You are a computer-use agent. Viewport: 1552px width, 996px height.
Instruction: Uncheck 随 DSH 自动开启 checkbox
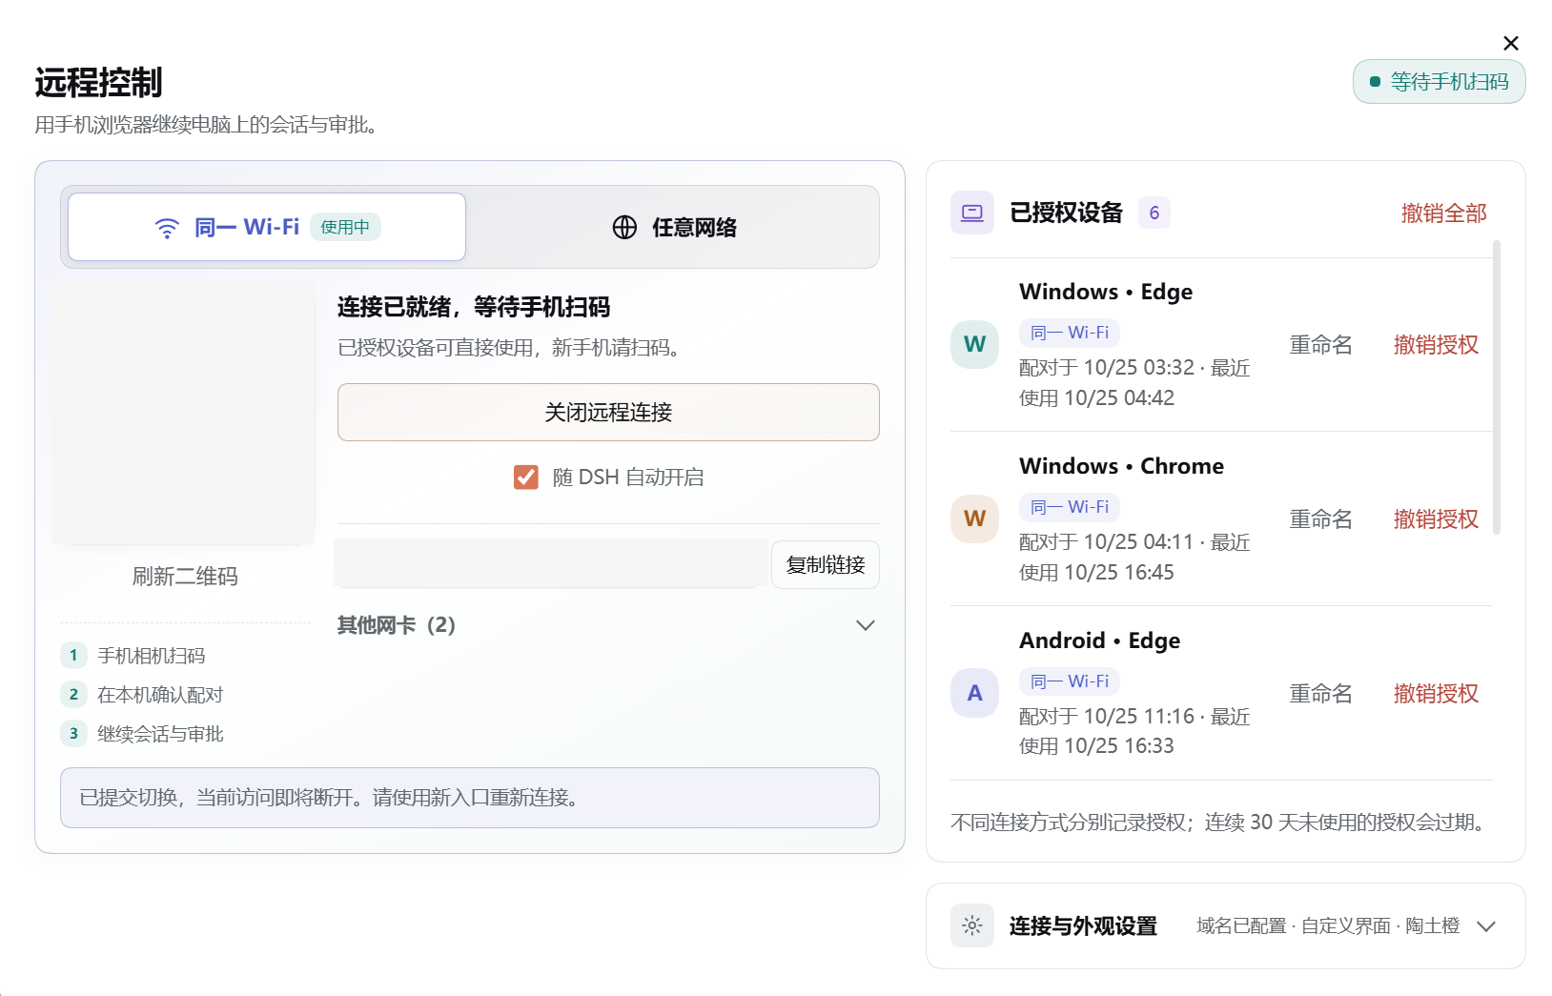point(526,477)
